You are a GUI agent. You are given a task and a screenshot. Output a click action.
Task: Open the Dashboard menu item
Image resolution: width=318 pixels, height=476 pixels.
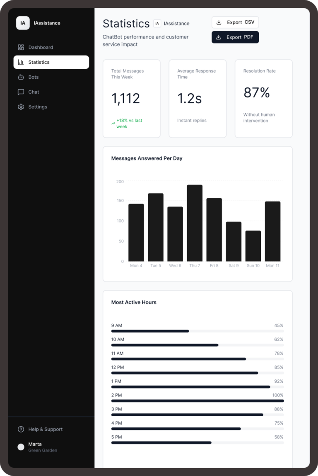point(41,47)
